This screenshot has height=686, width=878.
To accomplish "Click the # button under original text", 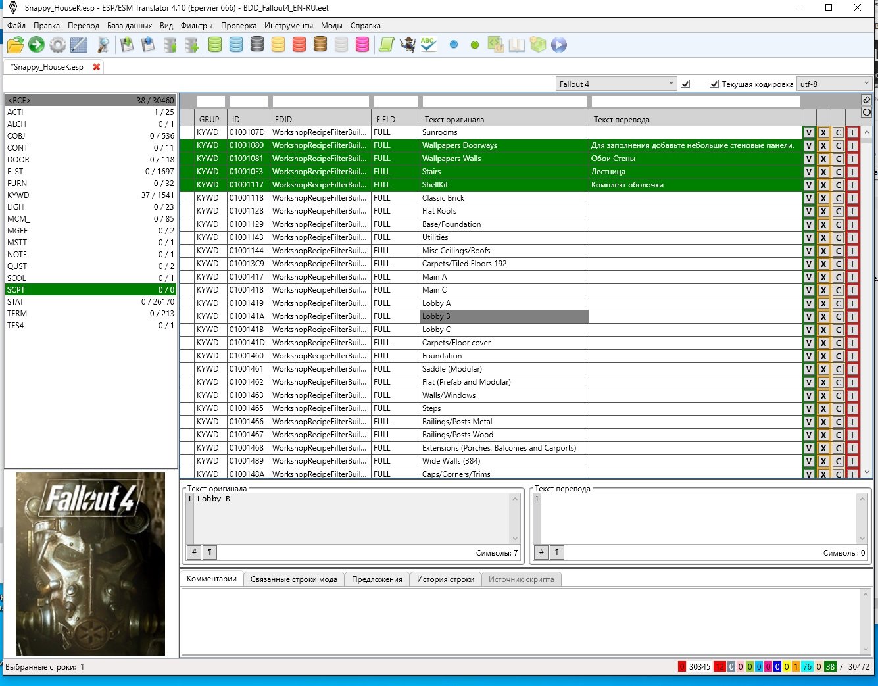I will pos(194,552).
